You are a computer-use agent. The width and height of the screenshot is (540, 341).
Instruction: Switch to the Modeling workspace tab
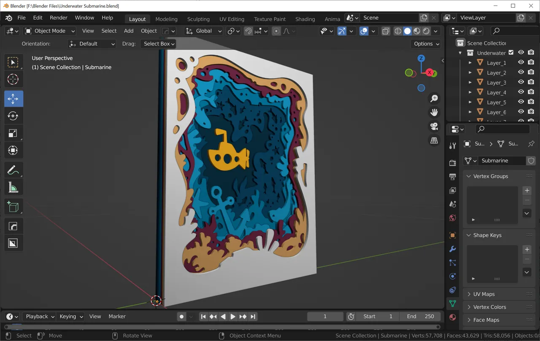[166, 19]
